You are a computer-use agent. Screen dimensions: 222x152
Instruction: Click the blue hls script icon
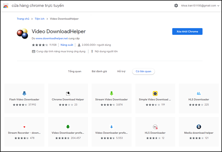[x=199, y=93]
